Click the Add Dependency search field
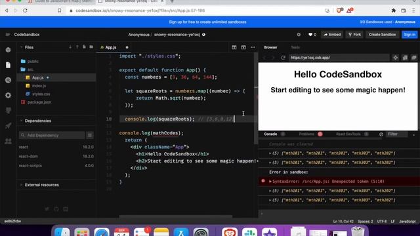The height and width of the screenshot is (236, 420). [52, 135]
